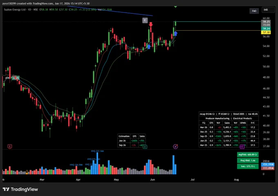Click the Mar-26 row in fundamentals table

[x=229, y=127]
